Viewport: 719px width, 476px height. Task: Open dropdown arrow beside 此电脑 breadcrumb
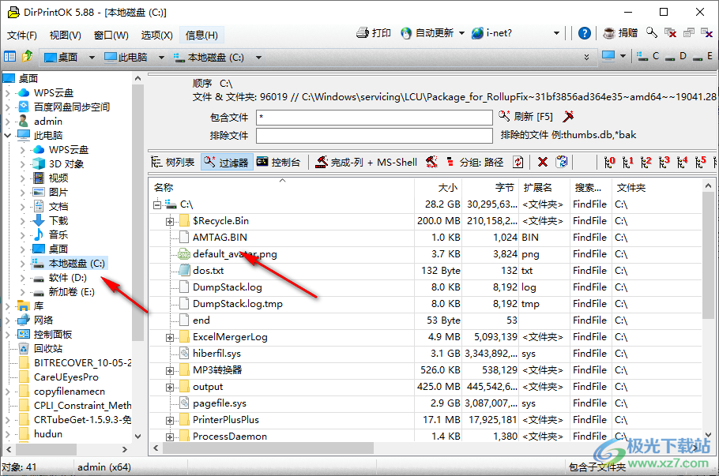[x=161, y=58]
